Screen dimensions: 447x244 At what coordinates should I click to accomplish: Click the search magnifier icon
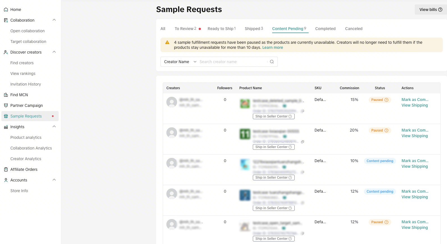pyautogui.click(x=272, y=62)
